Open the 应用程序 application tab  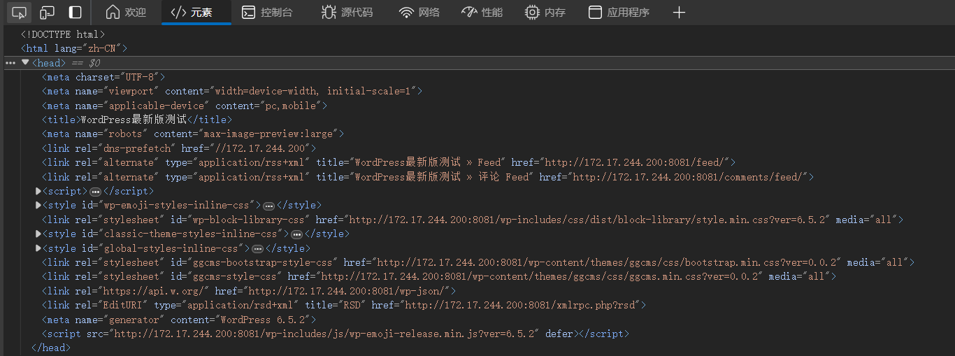[x=619, y=13]
